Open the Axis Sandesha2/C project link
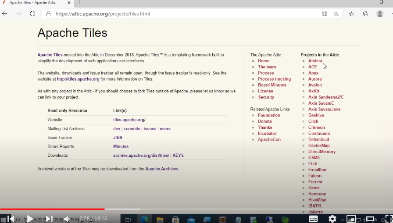The height and width of the screenshot is (223, 393). click(x=326, y=97)
